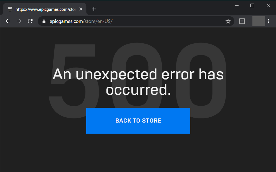Click the BACK TO STORE button
This screenshot has height=172, width=276.
coord(138,121)
